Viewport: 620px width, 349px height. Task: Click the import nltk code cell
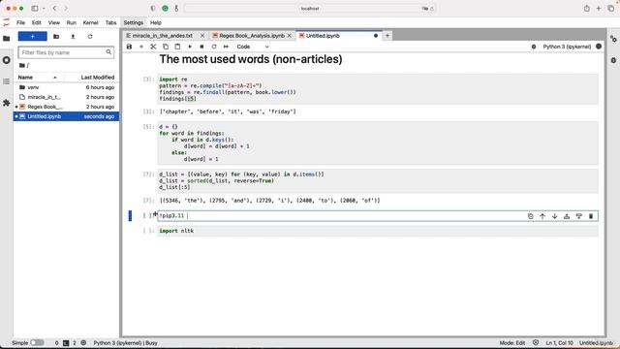coord(378,231)
